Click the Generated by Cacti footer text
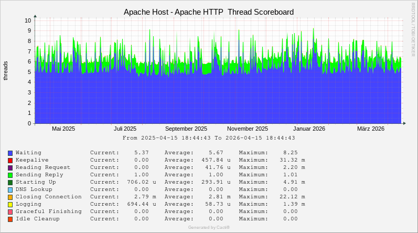 point(209,227)
